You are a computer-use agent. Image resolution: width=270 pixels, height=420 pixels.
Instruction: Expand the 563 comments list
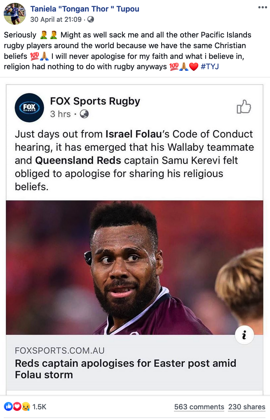tap(199, 407)
